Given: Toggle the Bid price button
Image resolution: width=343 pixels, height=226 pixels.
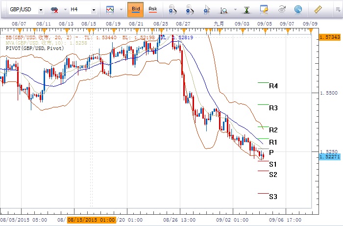Looking at the screenshot, I should (135, 9).
